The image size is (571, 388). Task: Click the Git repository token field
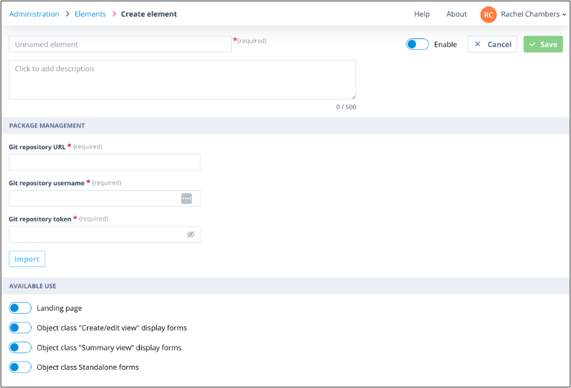pos(105,234)
